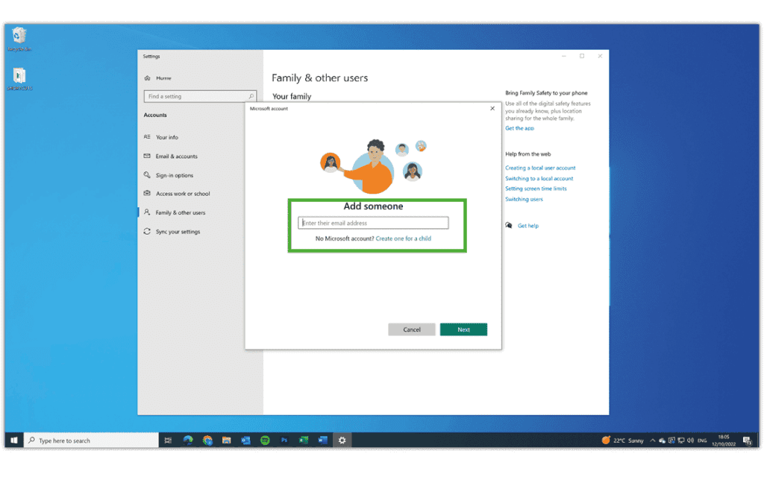Cancel the Microsoft account dialog
764x477 pixels.
point(412,329)
